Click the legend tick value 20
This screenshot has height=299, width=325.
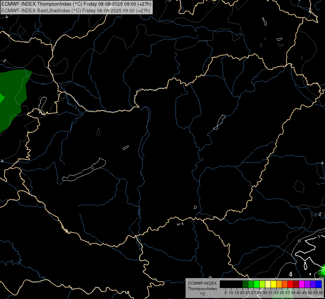pos(242,293)
